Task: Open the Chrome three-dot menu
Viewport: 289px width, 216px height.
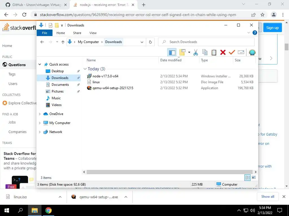Action: (x=283, y=15)
